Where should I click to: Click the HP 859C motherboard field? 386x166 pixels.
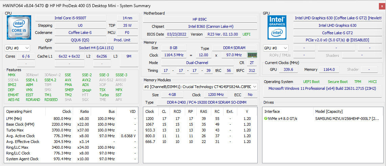click(200, 19)
